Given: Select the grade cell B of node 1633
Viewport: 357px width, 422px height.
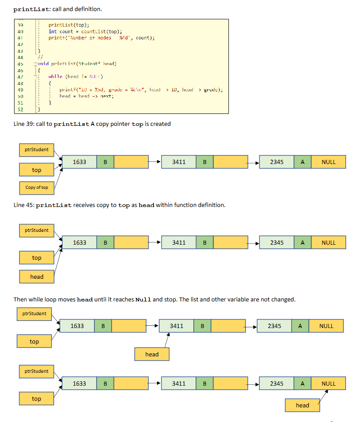Looking at the screenshot, I should [105, 162].
